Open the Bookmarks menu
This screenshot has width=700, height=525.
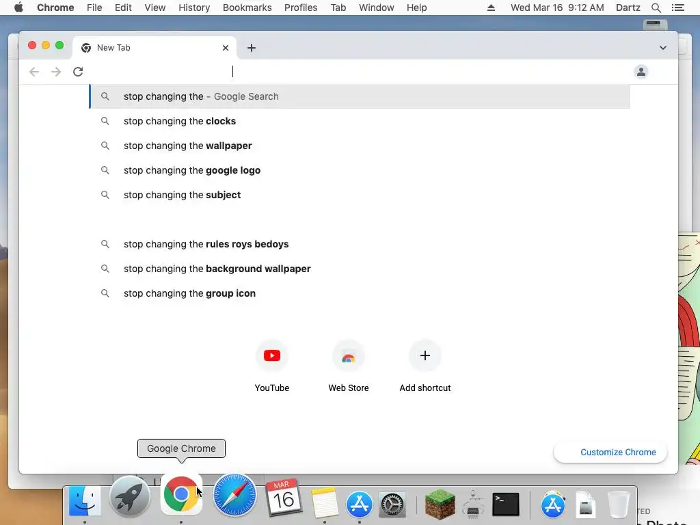tap(247, 8)
